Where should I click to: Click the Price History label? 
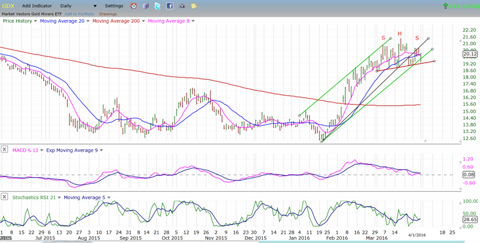tap(17, 21)
